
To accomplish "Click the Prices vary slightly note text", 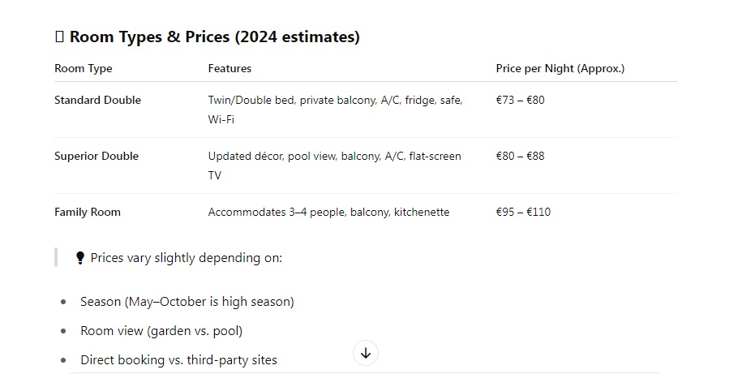I will 186,258.
